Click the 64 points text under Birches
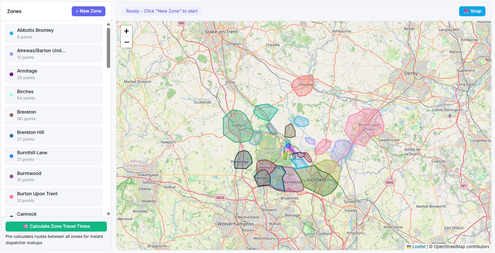 coord(26,98)
